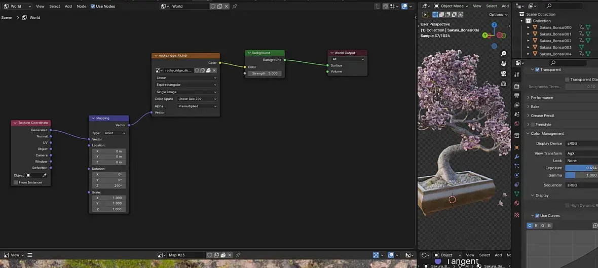
Task: Duplicate the World datablock
Action: click(x=219, y=6)
